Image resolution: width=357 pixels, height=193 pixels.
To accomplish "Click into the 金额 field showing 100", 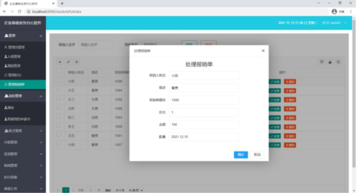I will pyautogui.click(x=204, y=125).
